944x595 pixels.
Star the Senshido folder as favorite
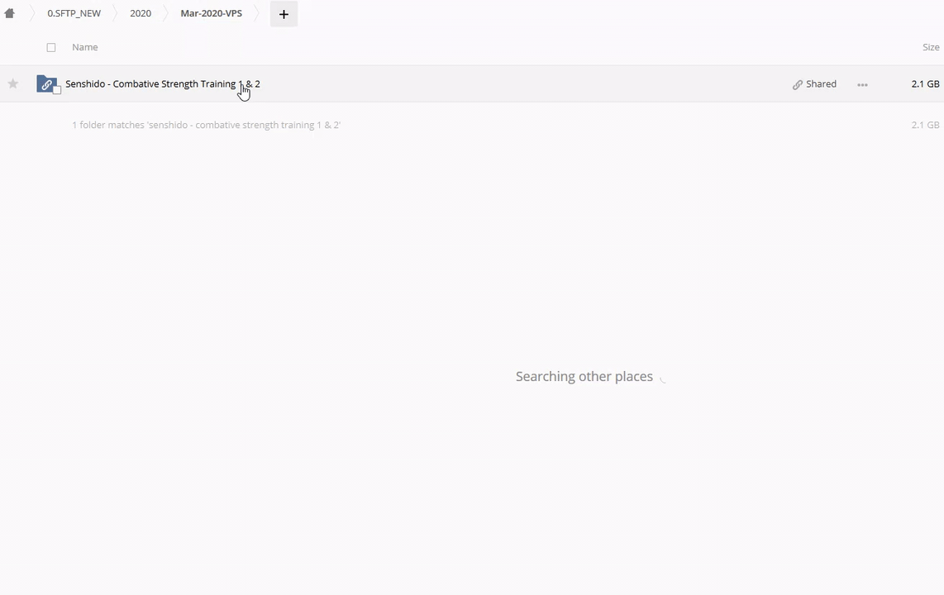coord(13,83)
